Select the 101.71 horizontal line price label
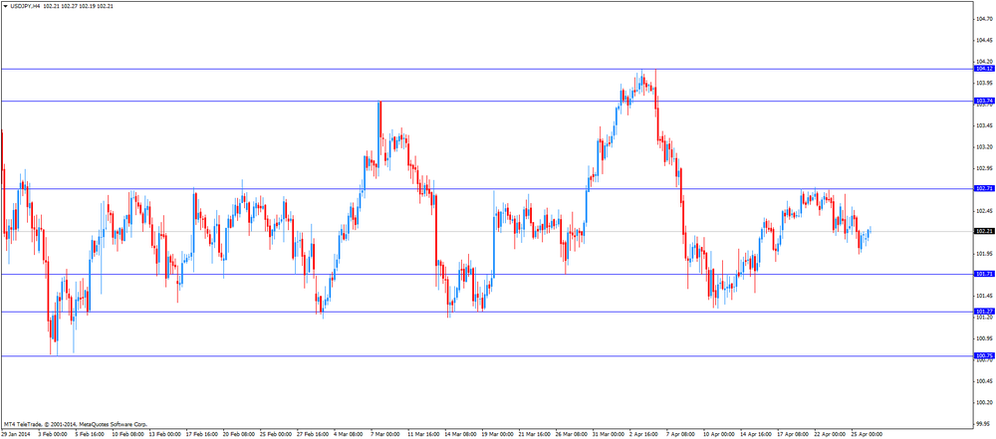Image resolution: width=996 pixels, height=439 pixels. coord(984,274)
